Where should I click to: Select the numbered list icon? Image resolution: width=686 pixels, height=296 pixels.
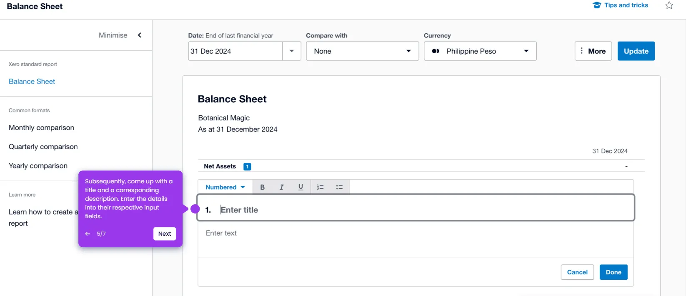click(x=320, y=187)
